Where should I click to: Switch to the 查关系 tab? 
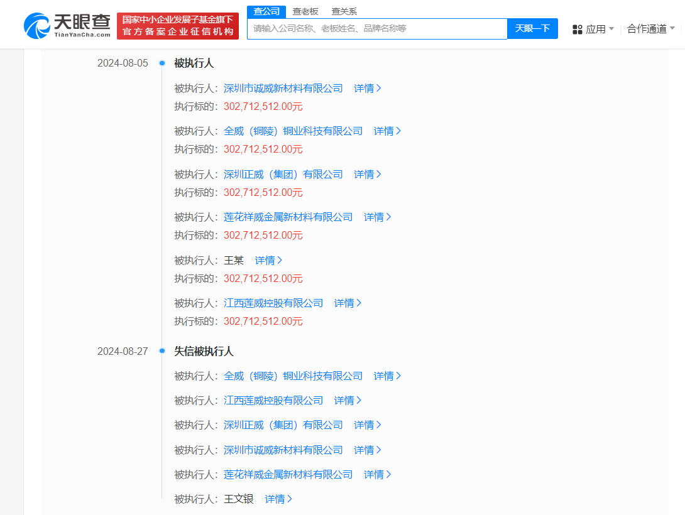click(x=344, y=11)
